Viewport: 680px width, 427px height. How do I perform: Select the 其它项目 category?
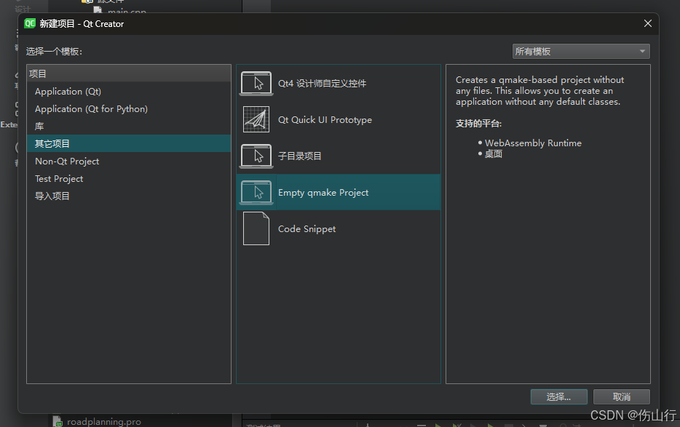(129, 143)
